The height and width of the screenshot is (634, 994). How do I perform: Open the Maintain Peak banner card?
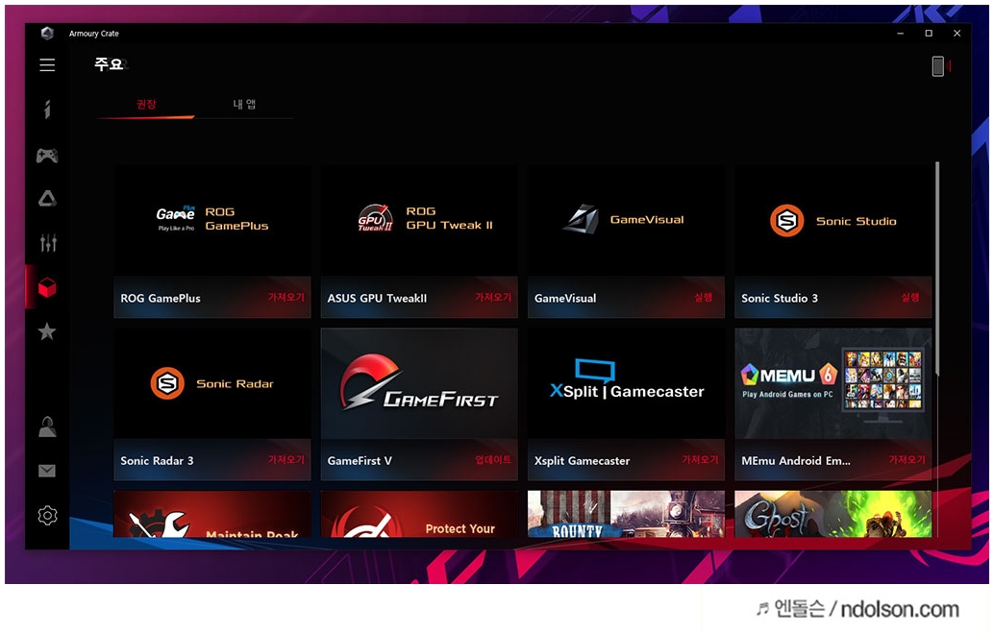pos(212,514)
